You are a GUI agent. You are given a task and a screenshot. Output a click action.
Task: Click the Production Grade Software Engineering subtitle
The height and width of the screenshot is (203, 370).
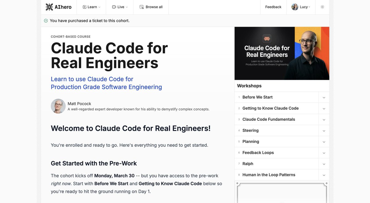coord(106,87)
